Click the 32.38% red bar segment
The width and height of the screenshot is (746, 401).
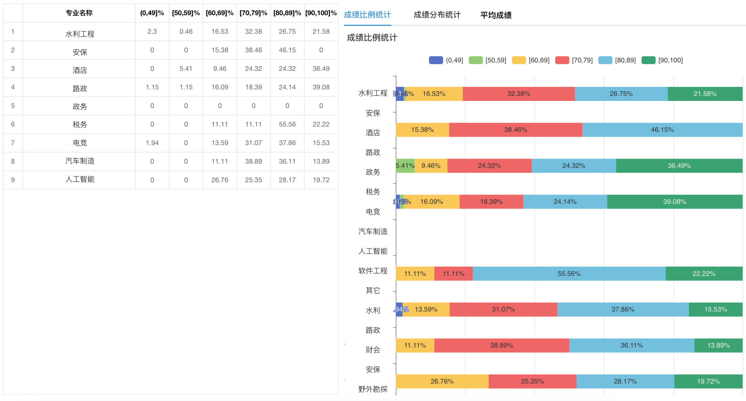click(518, 94)
